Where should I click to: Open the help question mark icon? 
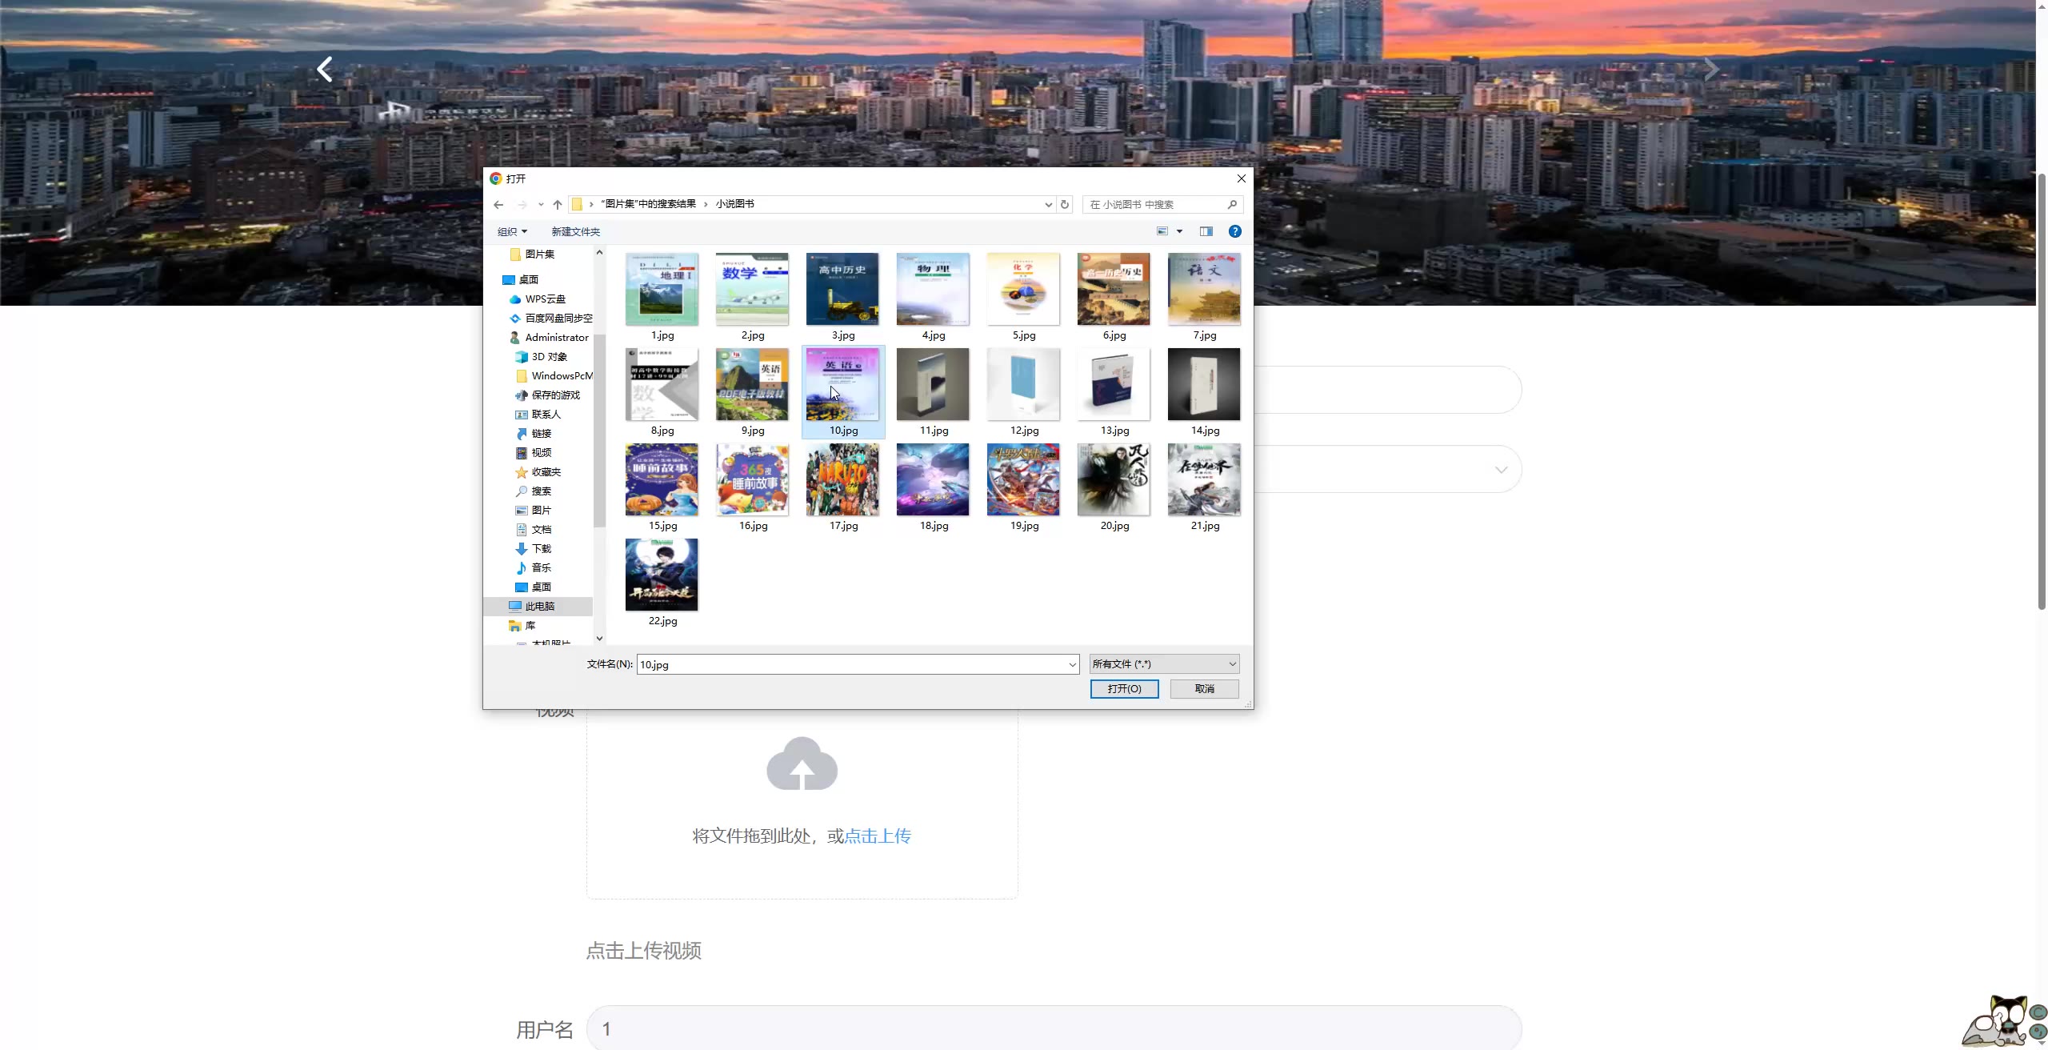point(1235,231)
